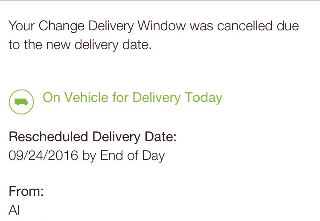
Task: Tap the word 'Today' in green status
Action: click(x=203, y=97)
